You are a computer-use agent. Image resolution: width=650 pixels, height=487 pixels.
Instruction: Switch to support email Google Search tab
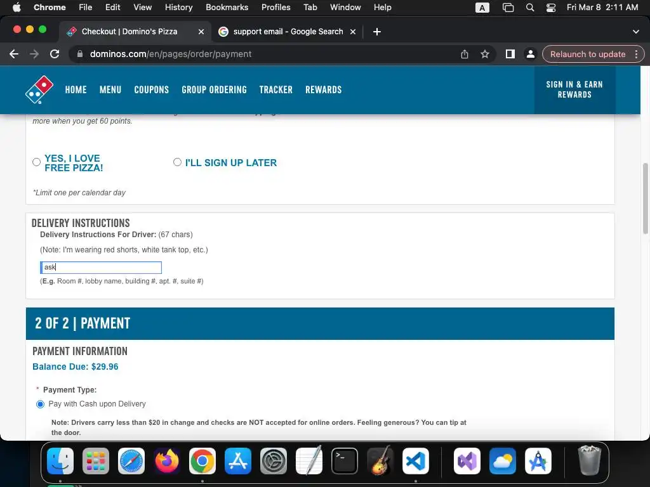288,32
